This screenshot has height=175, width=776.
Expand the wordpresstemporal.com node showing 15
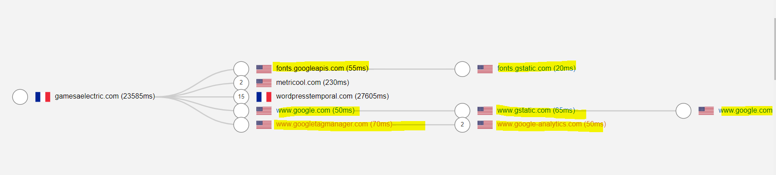pyautogui.click(x=241, y=97)
